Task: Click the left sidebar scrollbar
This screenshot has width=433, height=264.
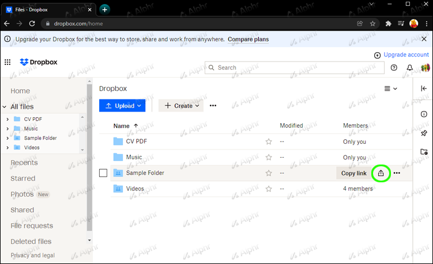Action: (x=89, y=157)
